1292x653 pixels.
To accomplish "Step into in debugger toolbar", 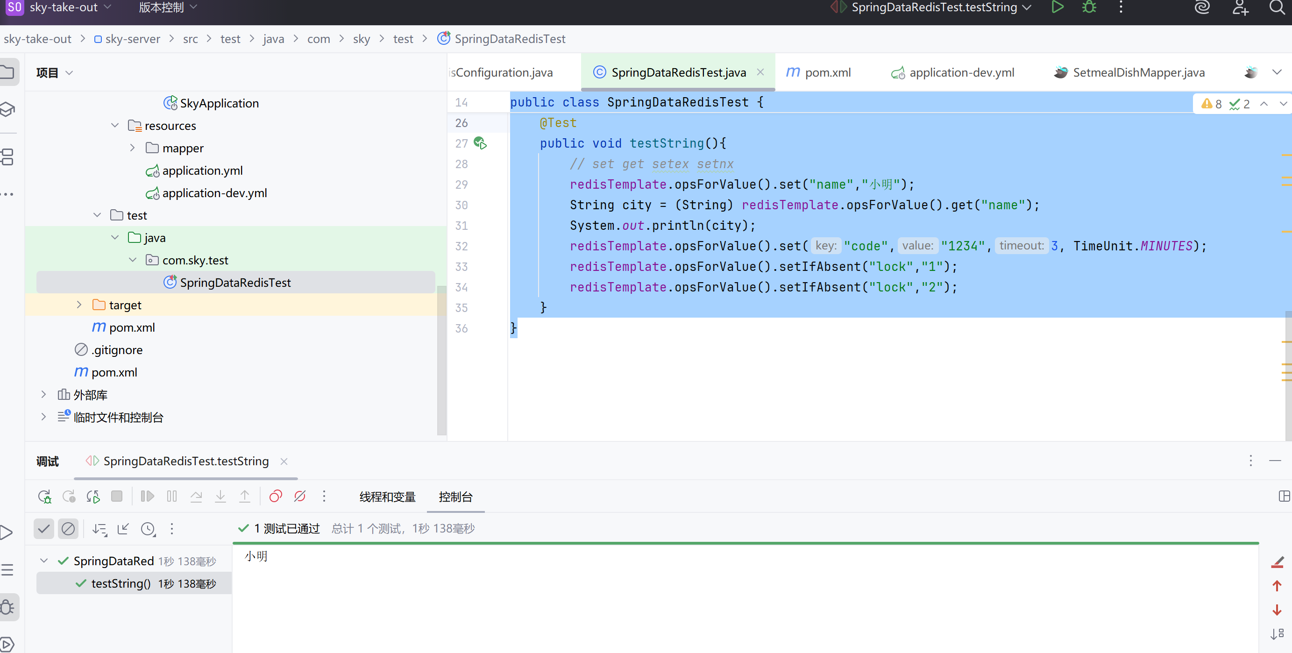I will pos(220,497).
